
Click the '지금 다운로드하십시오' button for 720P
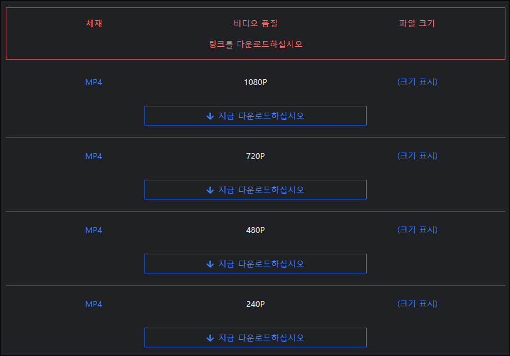pyautogui.click(x=255, y=190)
